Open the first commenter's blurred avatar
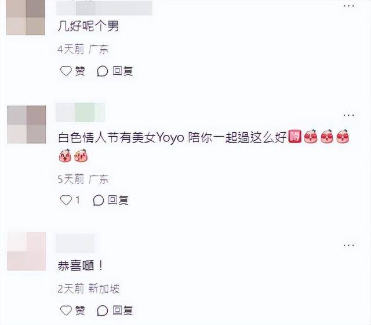The image size is (371, 325). click(26, 17)
